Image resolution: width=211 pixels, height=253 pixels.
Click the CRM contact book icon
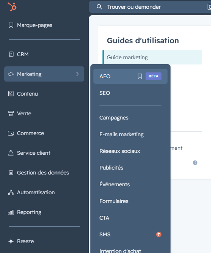tap(11, 54)
